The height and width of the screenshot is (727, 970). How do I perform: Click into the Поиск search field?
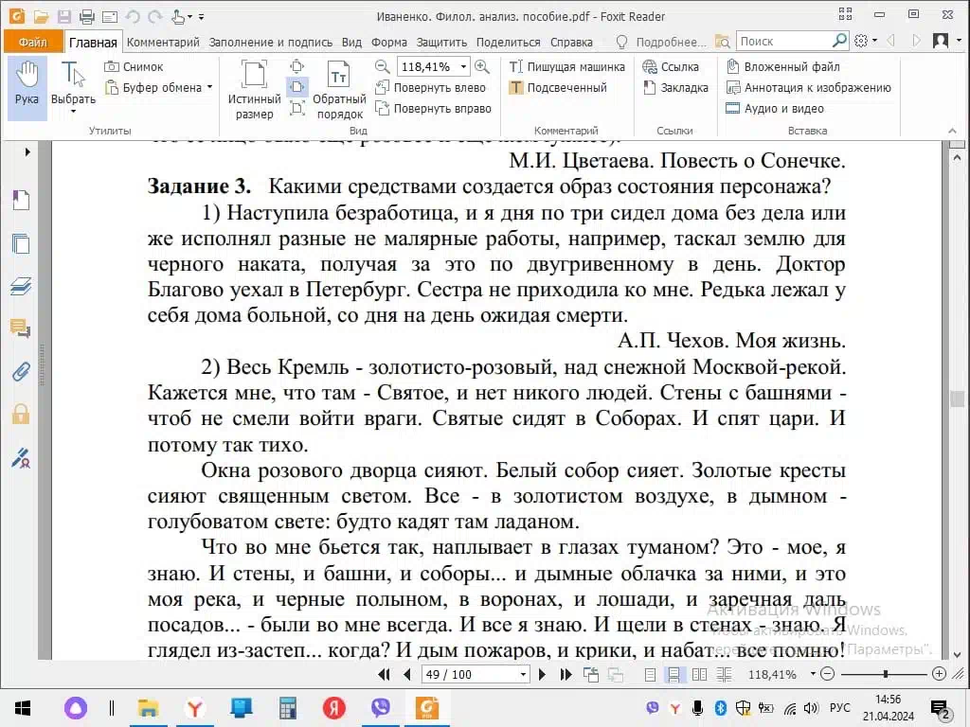point(783,42)
